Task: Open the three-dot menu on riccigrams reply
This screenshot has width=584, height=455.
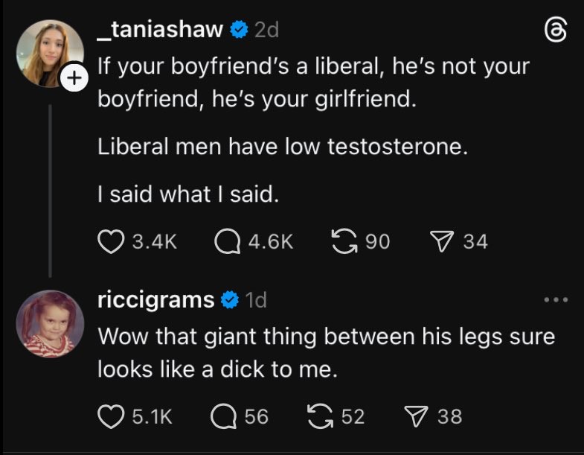Action: point(555,300)
